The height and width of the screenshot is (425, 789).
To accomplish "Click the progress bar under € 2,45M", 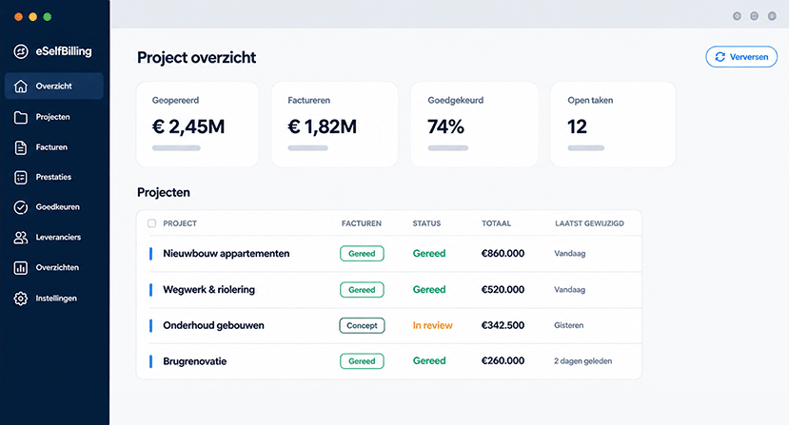I will 176,148.
